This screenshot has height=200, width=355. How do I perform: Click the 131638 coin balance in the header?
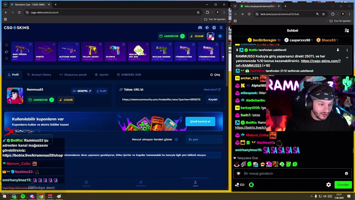(197, 36)
